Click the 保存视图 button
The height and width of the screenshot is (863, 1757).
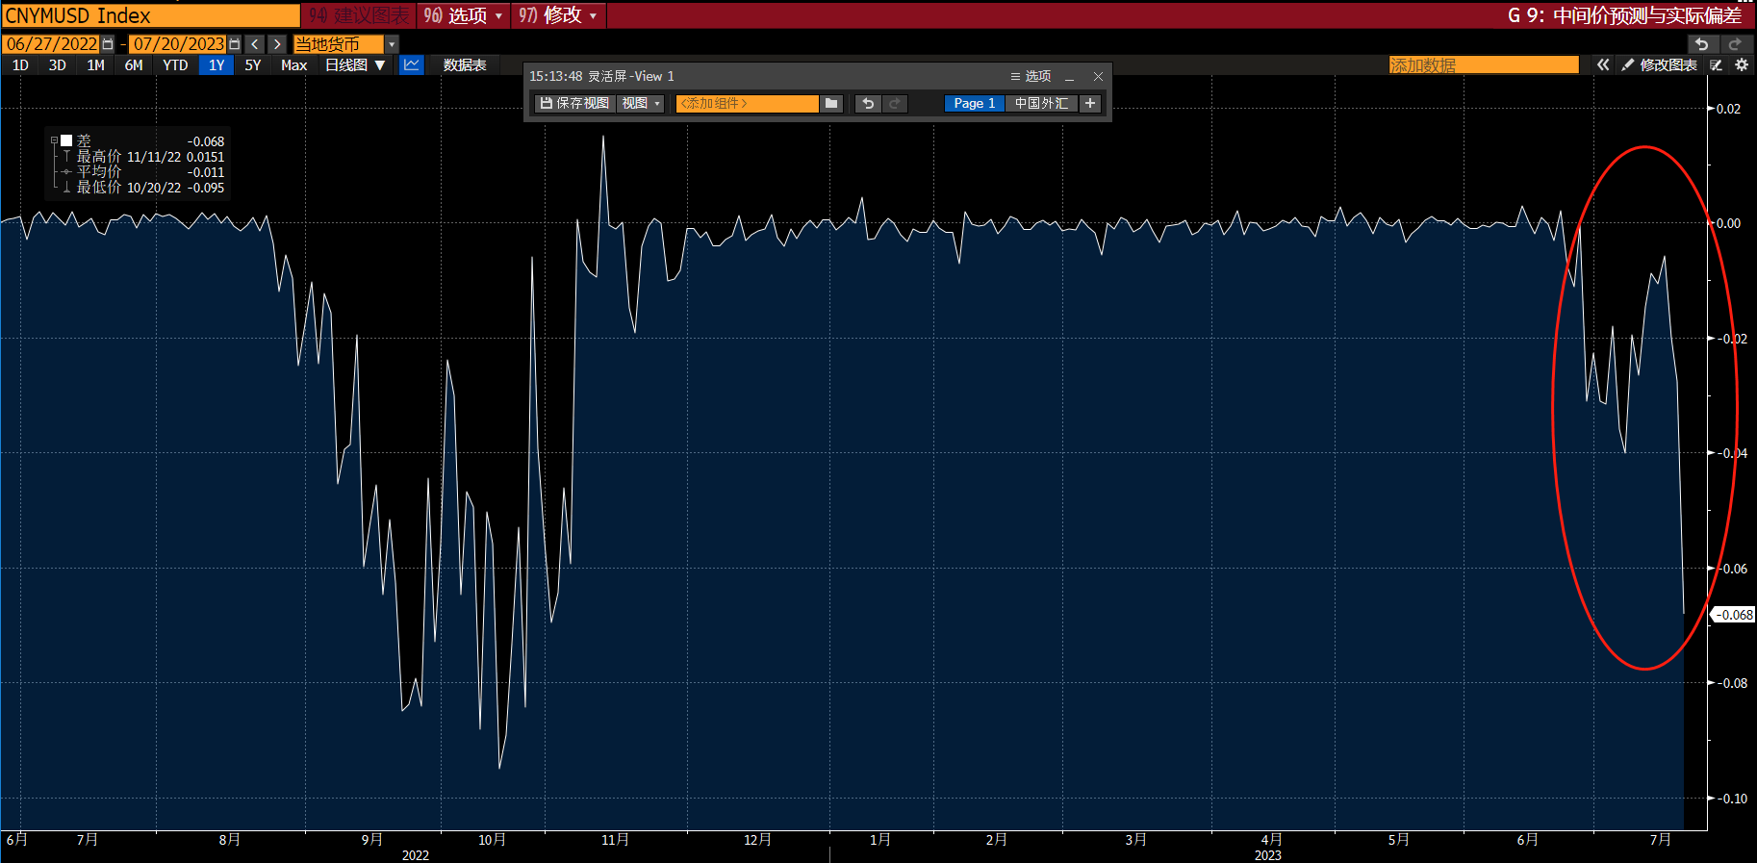574,103
